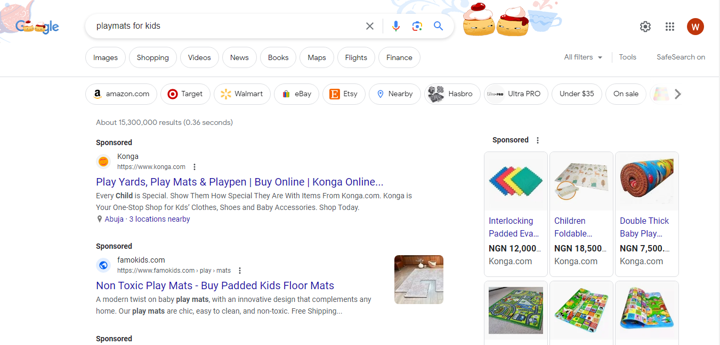720x345 pixels.
Task: Open the Tools menu
Action: (x=627, y=57)
